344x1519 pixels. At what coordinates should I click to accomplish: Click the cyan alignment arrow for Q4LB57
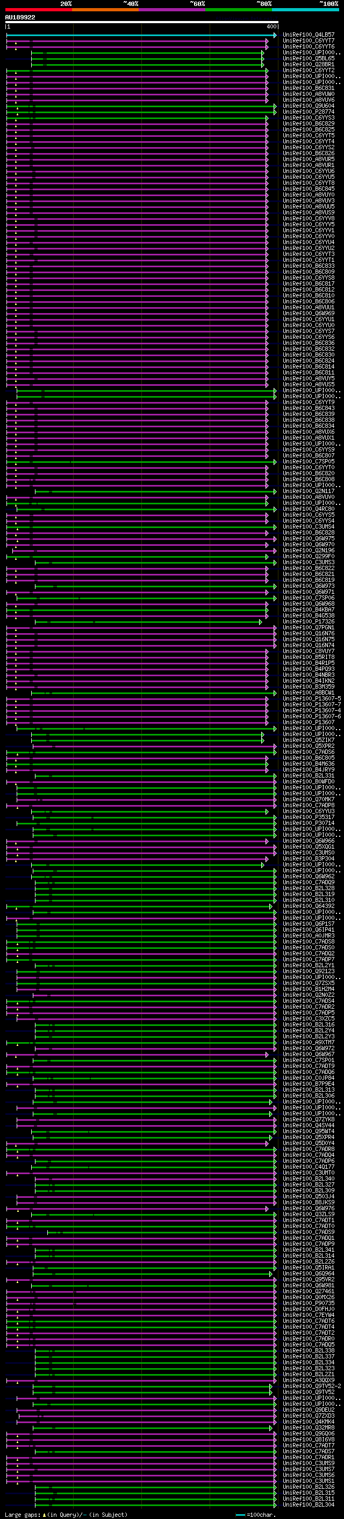(141, 36)
